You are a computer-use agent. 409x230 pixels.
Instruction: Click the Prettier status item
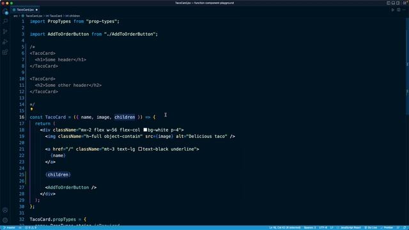[387, 227]
